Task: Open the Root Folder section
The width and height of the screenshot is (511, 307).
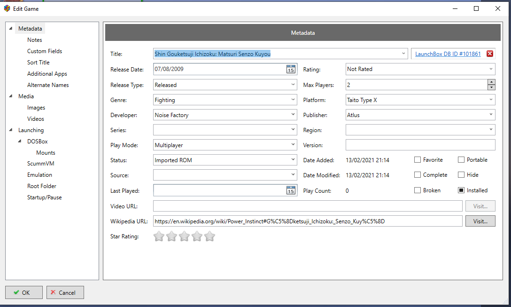Action: pyautogui.click(x=42, y=186)
